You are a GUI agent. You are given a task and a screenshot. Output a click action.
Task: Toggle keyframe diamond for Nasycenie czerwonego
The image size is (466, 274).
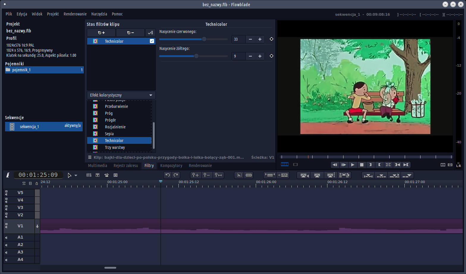[x=271, y=39]
